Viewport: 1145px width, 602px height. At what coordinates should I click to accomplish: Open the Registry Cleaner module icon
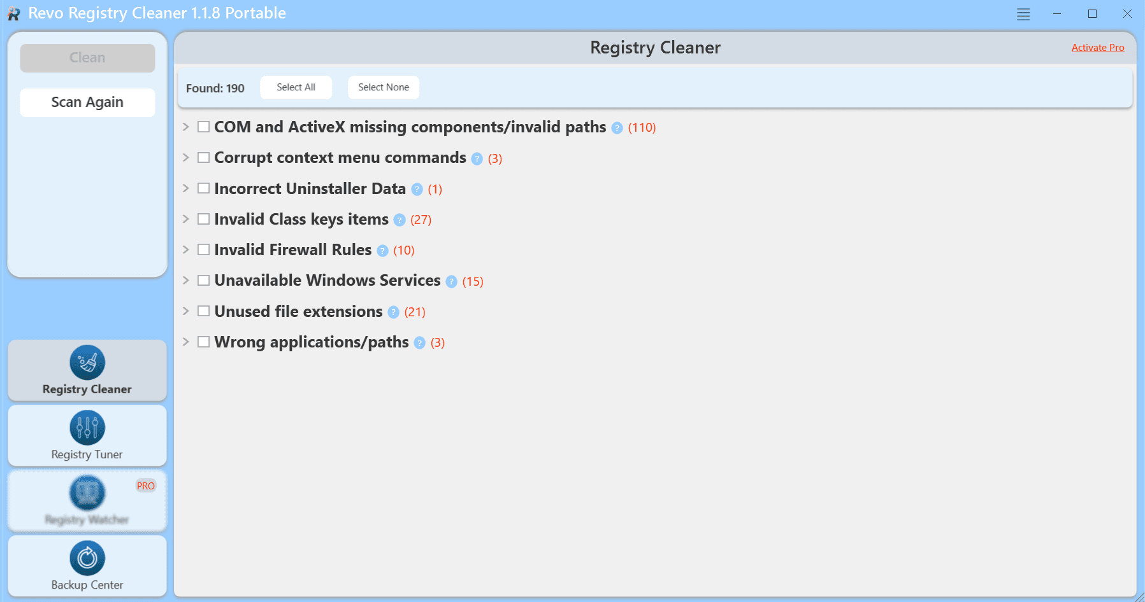(x=87, y=363)
